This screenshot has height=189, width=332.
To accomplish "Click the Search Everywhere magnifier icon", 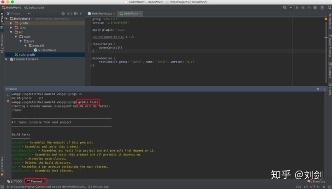I will pos(329,8).
